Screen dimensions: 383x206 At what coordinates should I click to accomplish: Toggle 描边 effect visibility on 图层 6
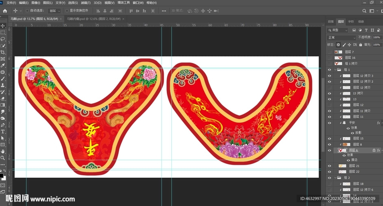click(348, 160)
